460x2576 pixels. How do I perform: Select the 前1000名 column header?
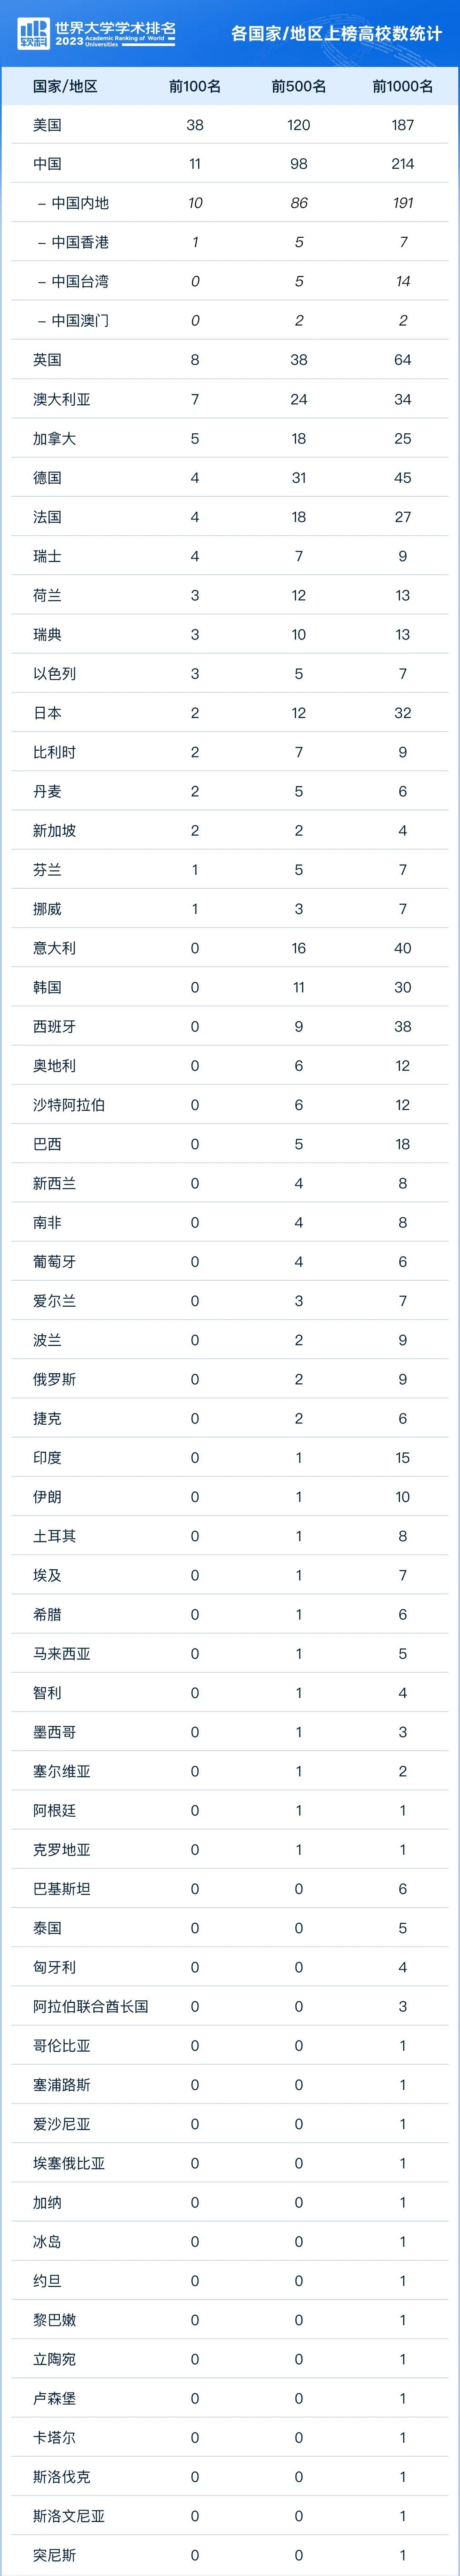tap(402, 86)
